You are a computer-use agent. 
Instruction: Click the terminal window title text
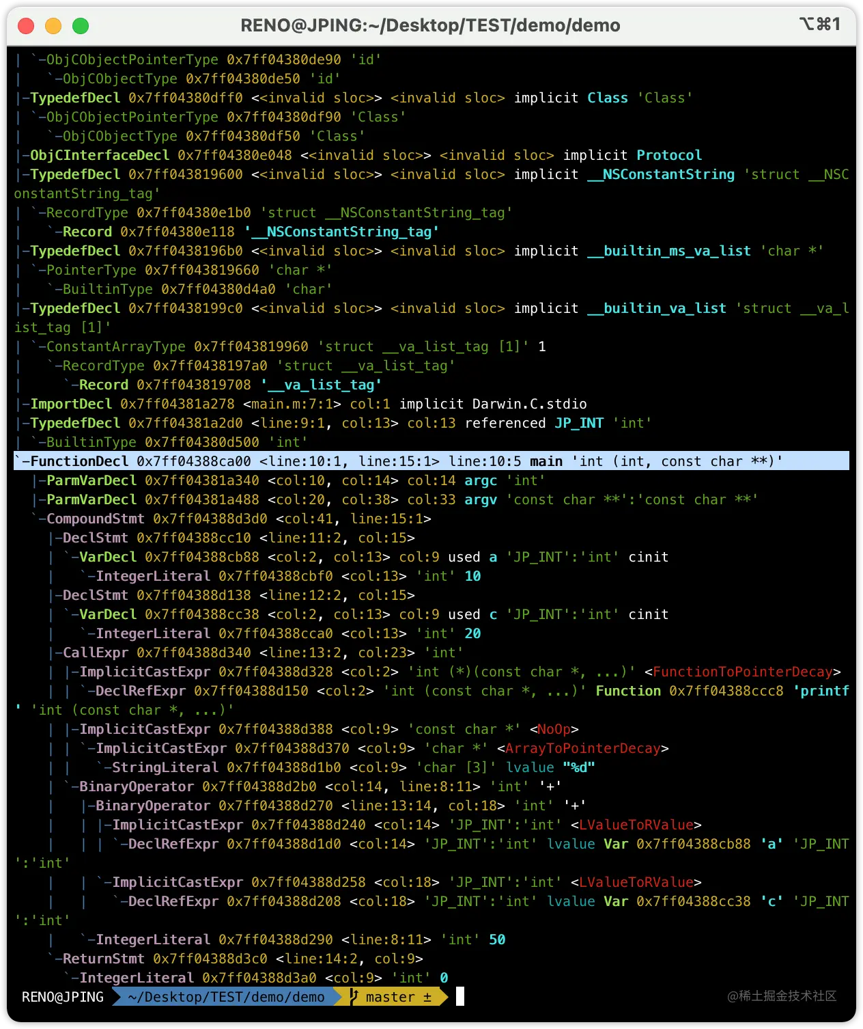tap(430, 26)
